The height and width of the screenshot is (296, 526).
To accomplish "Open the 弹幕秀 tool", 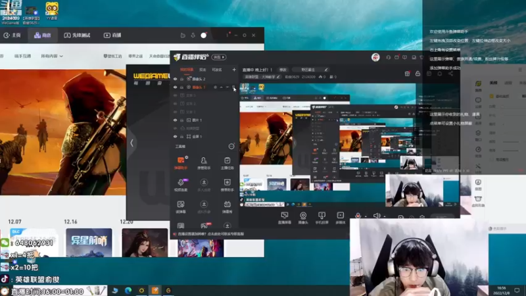I will (x=227, y=207).
